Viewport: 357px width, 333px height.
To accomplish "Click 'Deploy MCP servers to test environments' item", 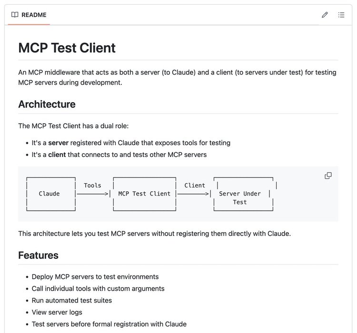I will (95, 277).
